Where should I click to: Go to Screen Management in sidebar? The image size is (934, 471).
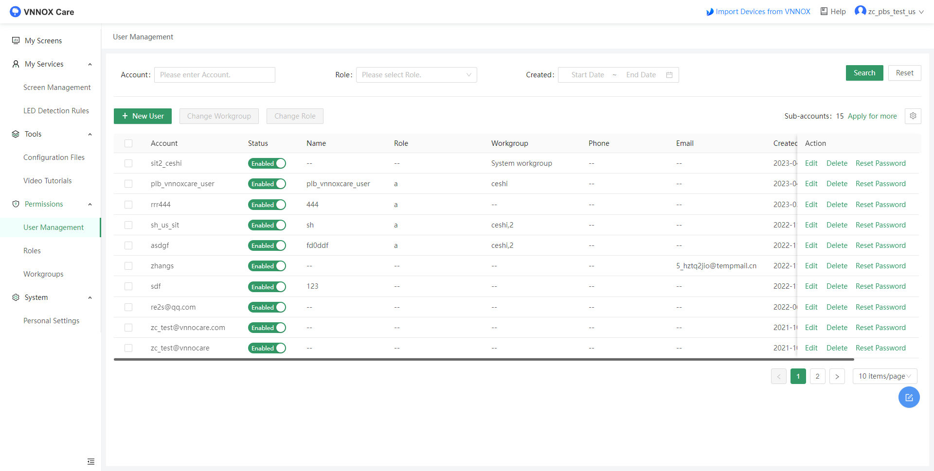tap(57, 87)
